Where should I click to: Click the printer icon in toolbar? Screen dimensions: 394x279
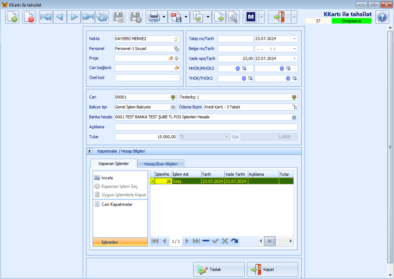coord(154,17)
